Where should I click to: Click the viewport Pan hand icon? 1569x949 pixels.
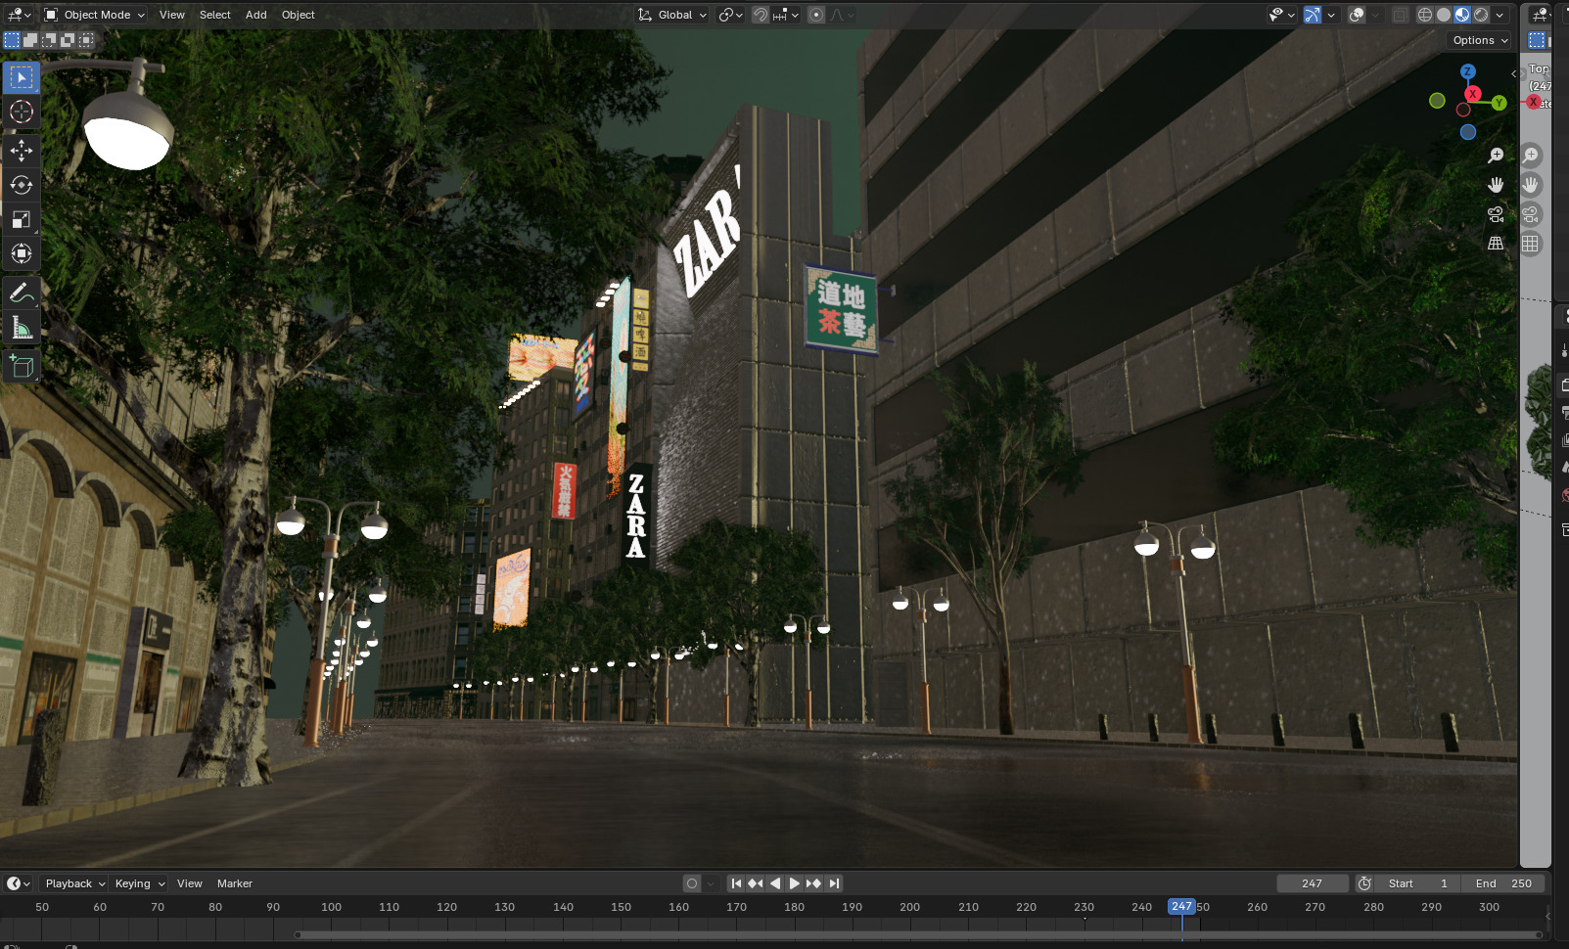coord(1496,185)
